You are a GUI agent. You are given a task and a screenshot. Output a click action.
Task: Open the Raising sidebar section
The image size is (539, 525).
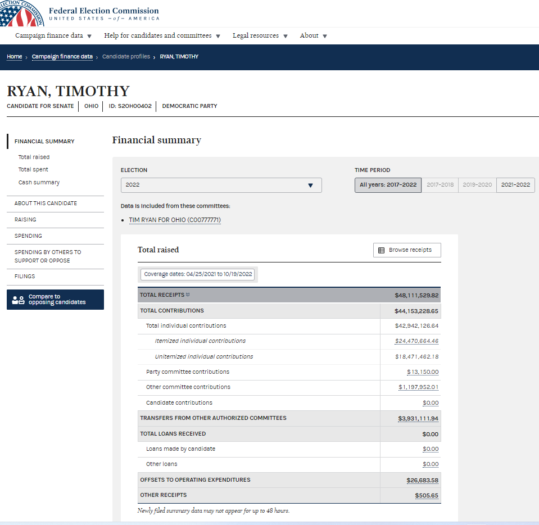[25, 220]
